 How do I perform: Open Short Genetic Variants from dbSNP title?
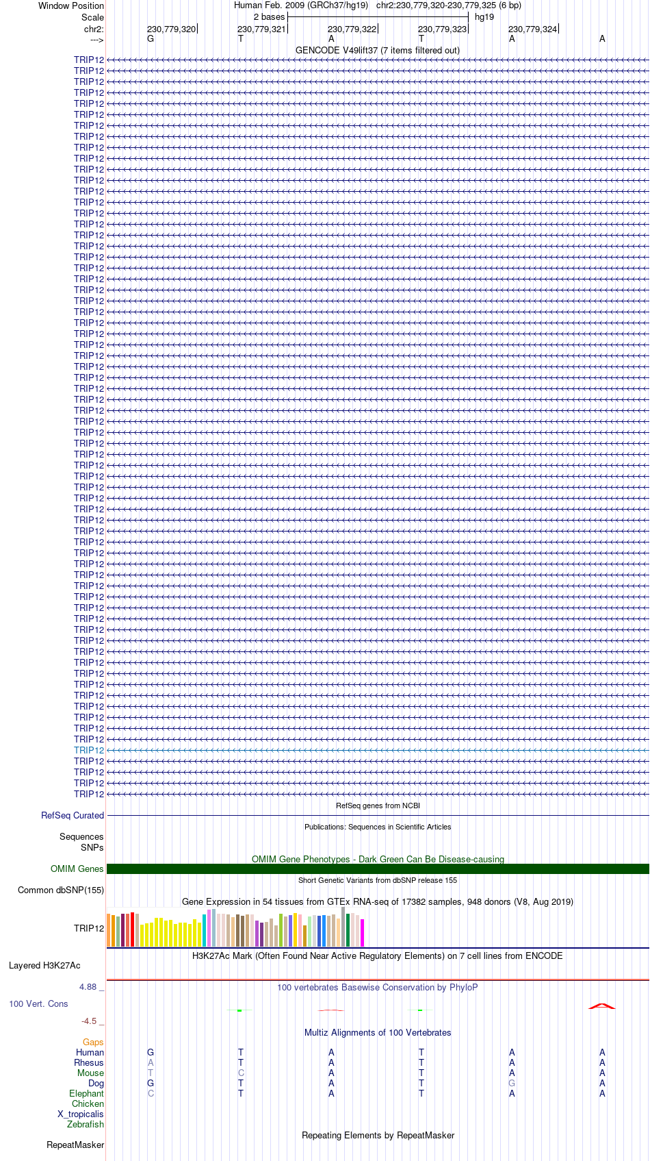(378, 880)
